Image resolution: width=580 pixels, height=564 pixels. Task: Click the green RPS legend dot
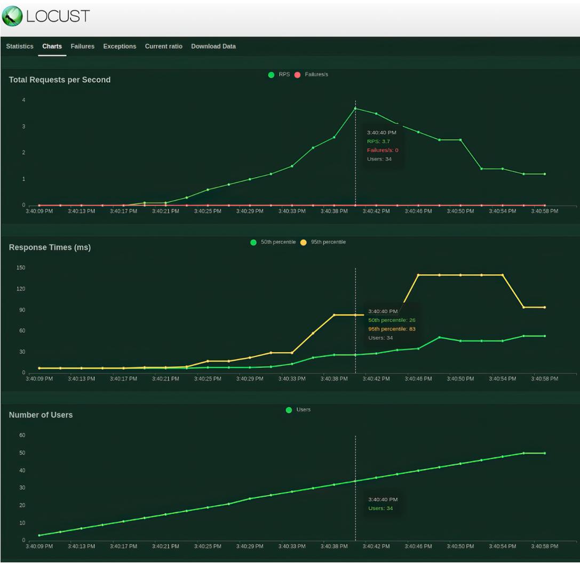coord(272,75)
